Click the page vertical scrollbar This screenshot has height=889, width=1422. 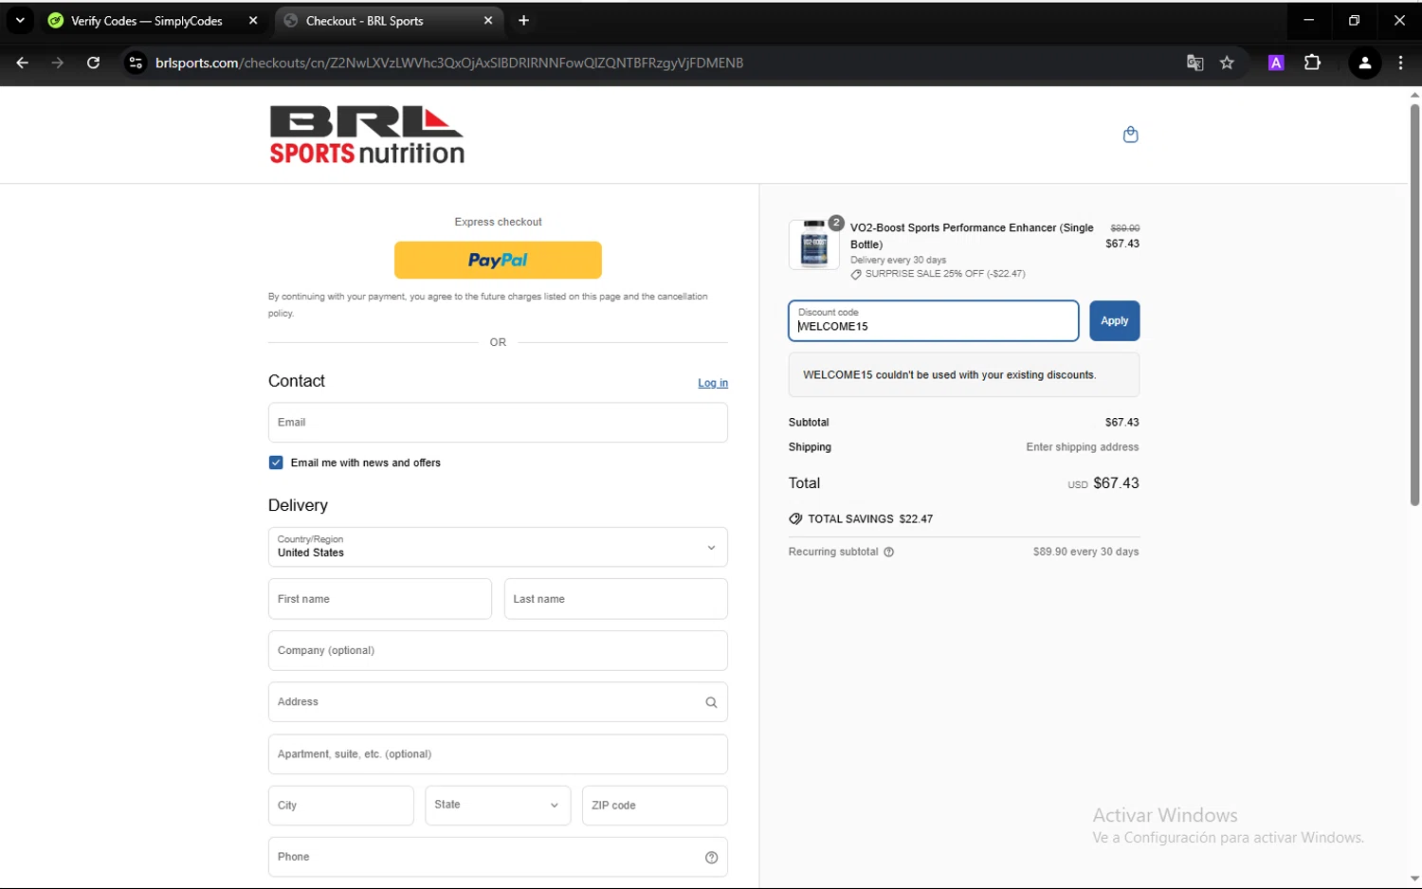pyautogui.click(x=1414, y=303)
